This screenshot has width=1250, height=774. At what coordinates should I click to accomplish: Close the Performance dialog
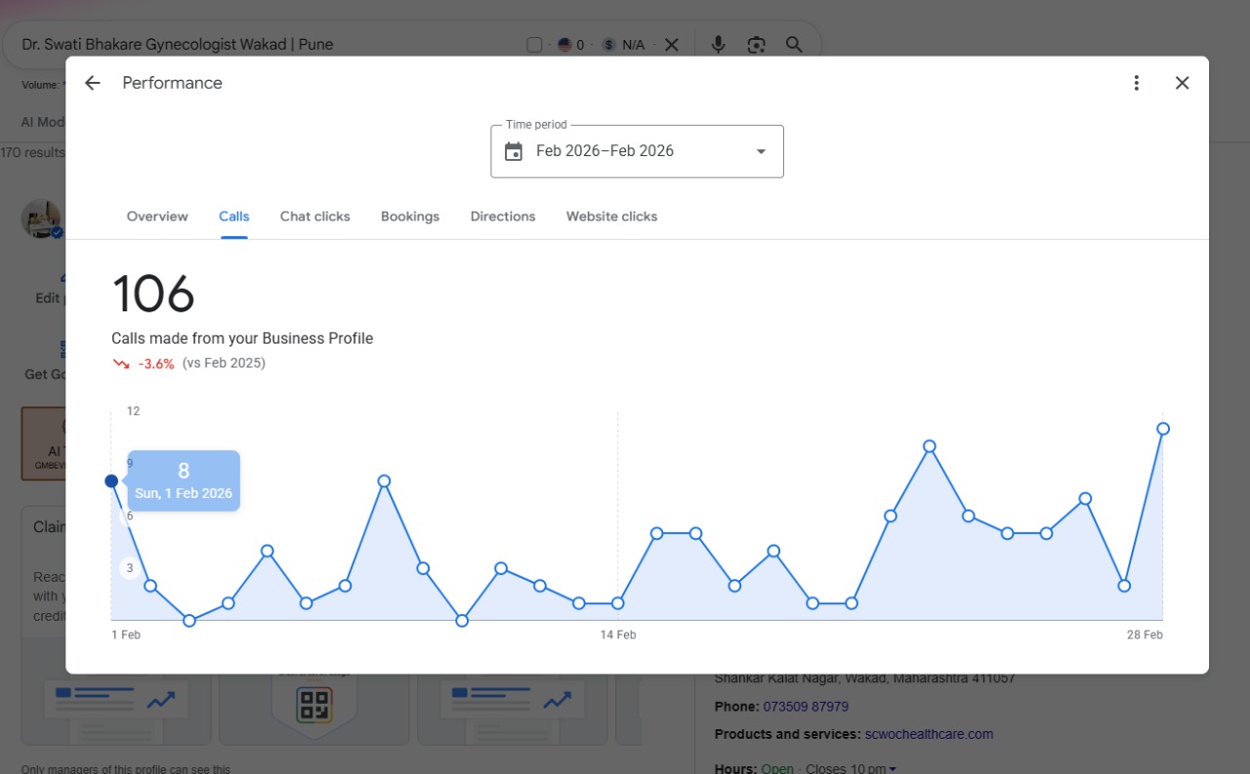tap(1182, 83)
